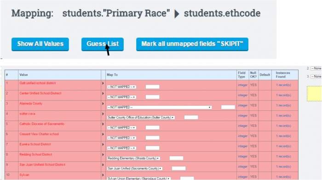The height and width of the screenshot is (180, 322).
Task: Click arrow icon beside Cresent View Charter school
Action: point(103,134)
